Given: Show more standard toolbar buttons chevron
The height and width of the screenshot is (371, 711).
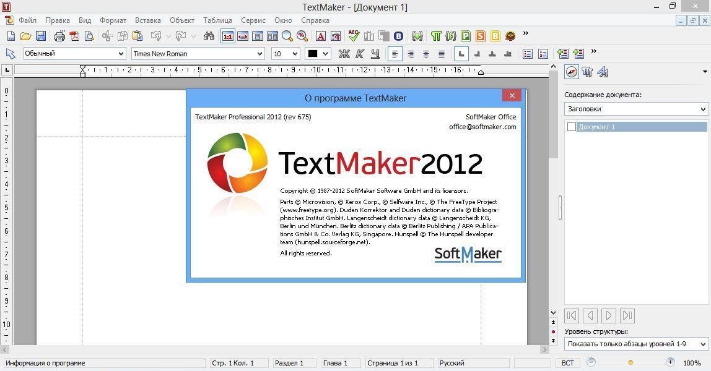Looking at the screenshot, I should tap(526, 33).
